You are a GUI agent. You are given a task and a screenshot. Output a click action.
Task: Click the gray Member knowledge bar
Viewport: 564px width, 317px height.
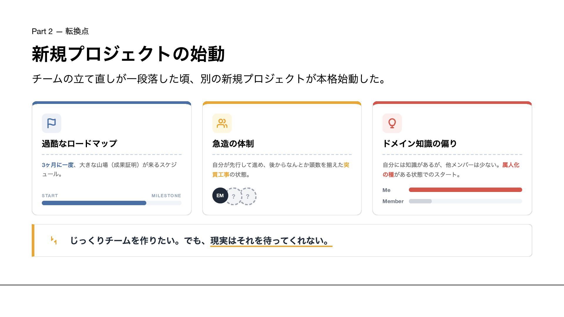point(420,201)
